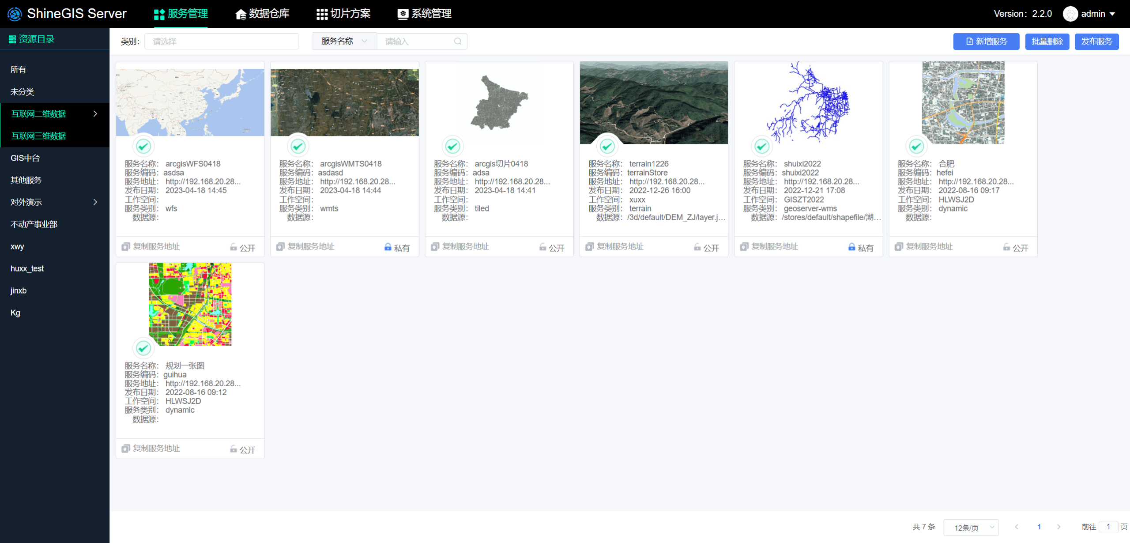Click the open-lock icon on 合肥 card
The image size is (1130, 543).
point(1006,247)
